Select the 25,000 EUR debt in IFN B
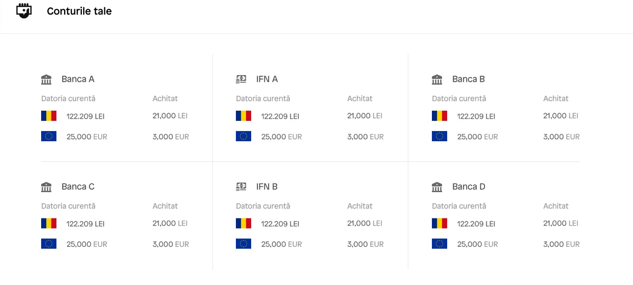The height and width of the screenshot is (285, 633). tap(282, 244)
